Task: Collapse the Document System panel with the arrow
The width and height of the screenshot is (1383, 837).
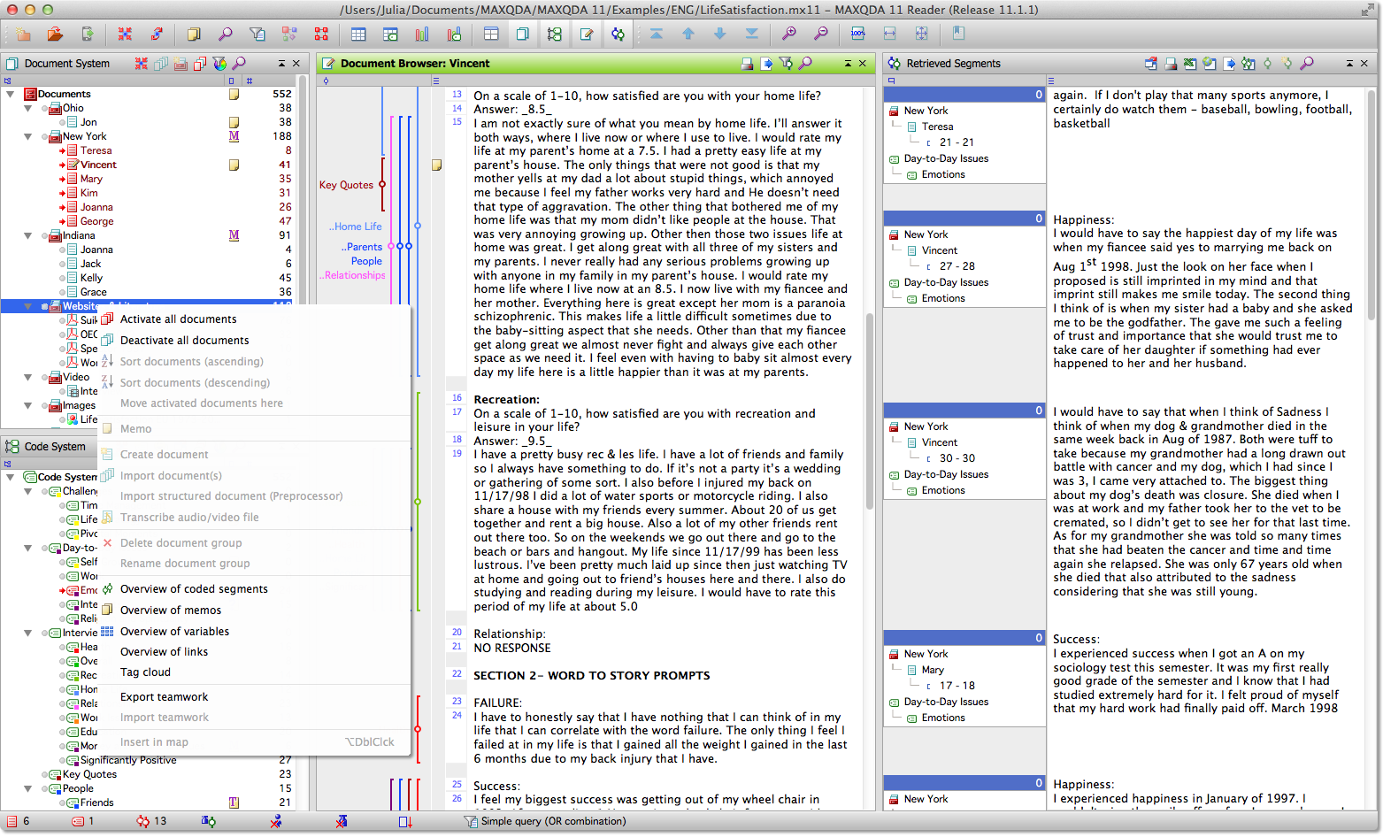Action: (x=281, y=64)
